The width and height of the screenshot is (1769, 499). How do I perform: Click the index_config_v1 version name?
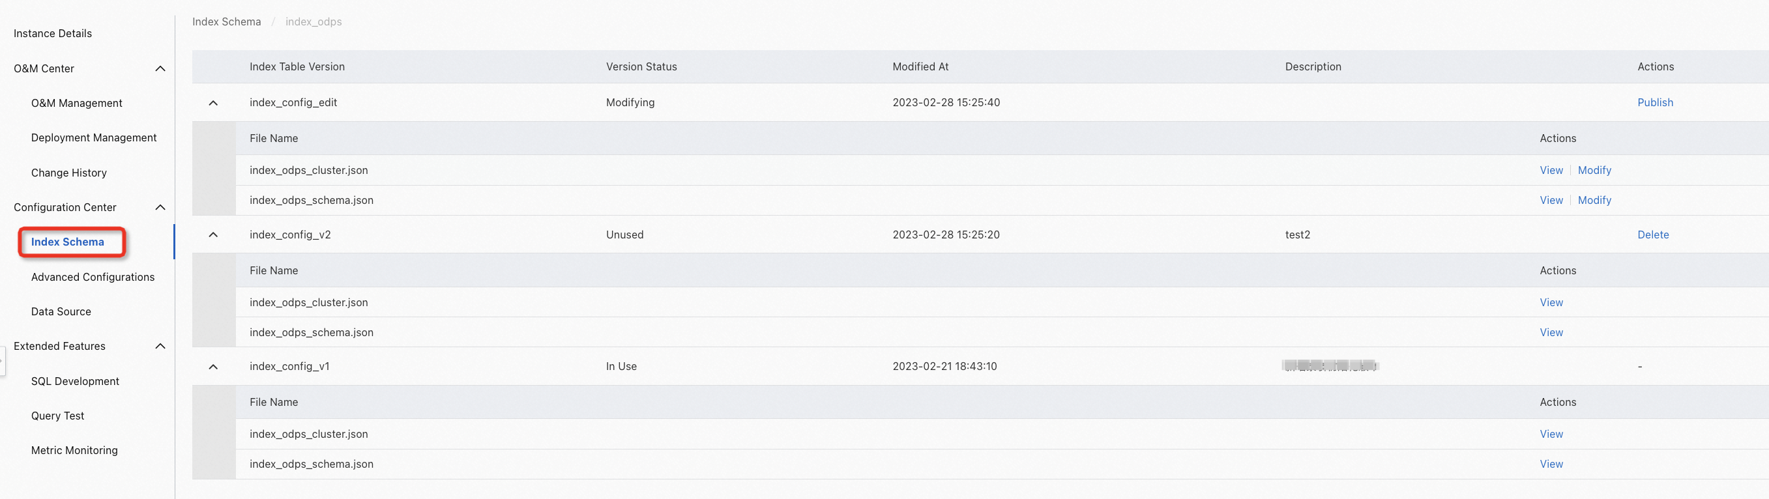point(289,367)
